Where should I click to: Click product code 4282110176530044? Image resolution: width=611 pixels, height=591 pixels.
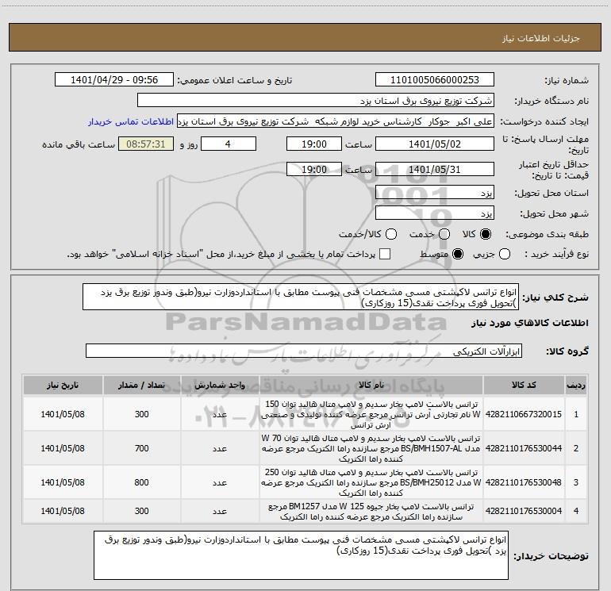(524, 448)
